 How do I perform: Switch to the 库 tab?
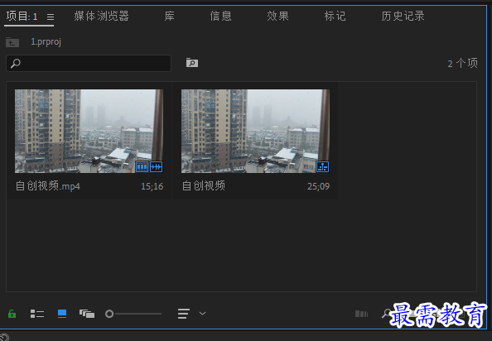[170, 16]
